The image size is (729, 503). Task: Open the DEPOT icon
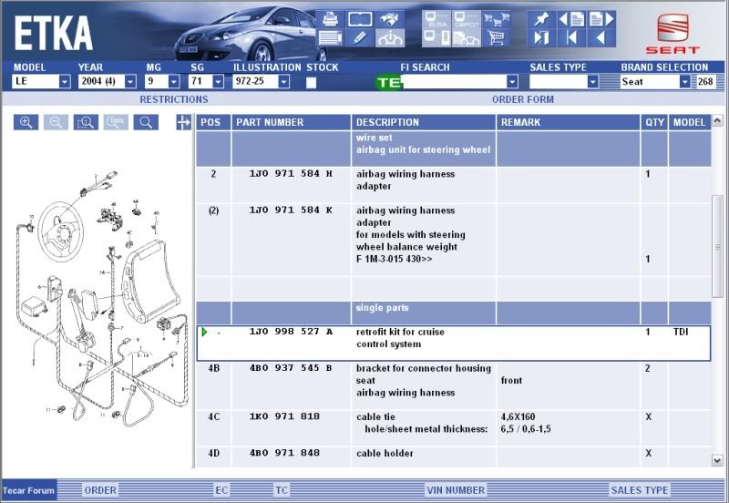coord(467,19)
